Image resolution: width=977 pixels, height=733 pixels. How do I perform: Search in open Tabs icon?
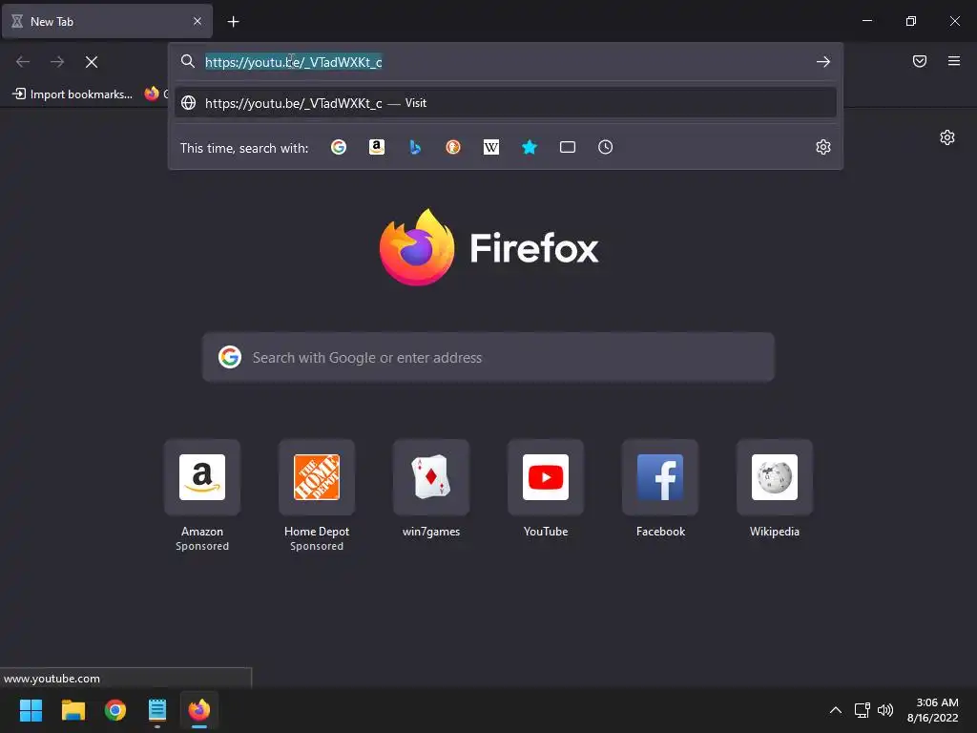(568, 147)
